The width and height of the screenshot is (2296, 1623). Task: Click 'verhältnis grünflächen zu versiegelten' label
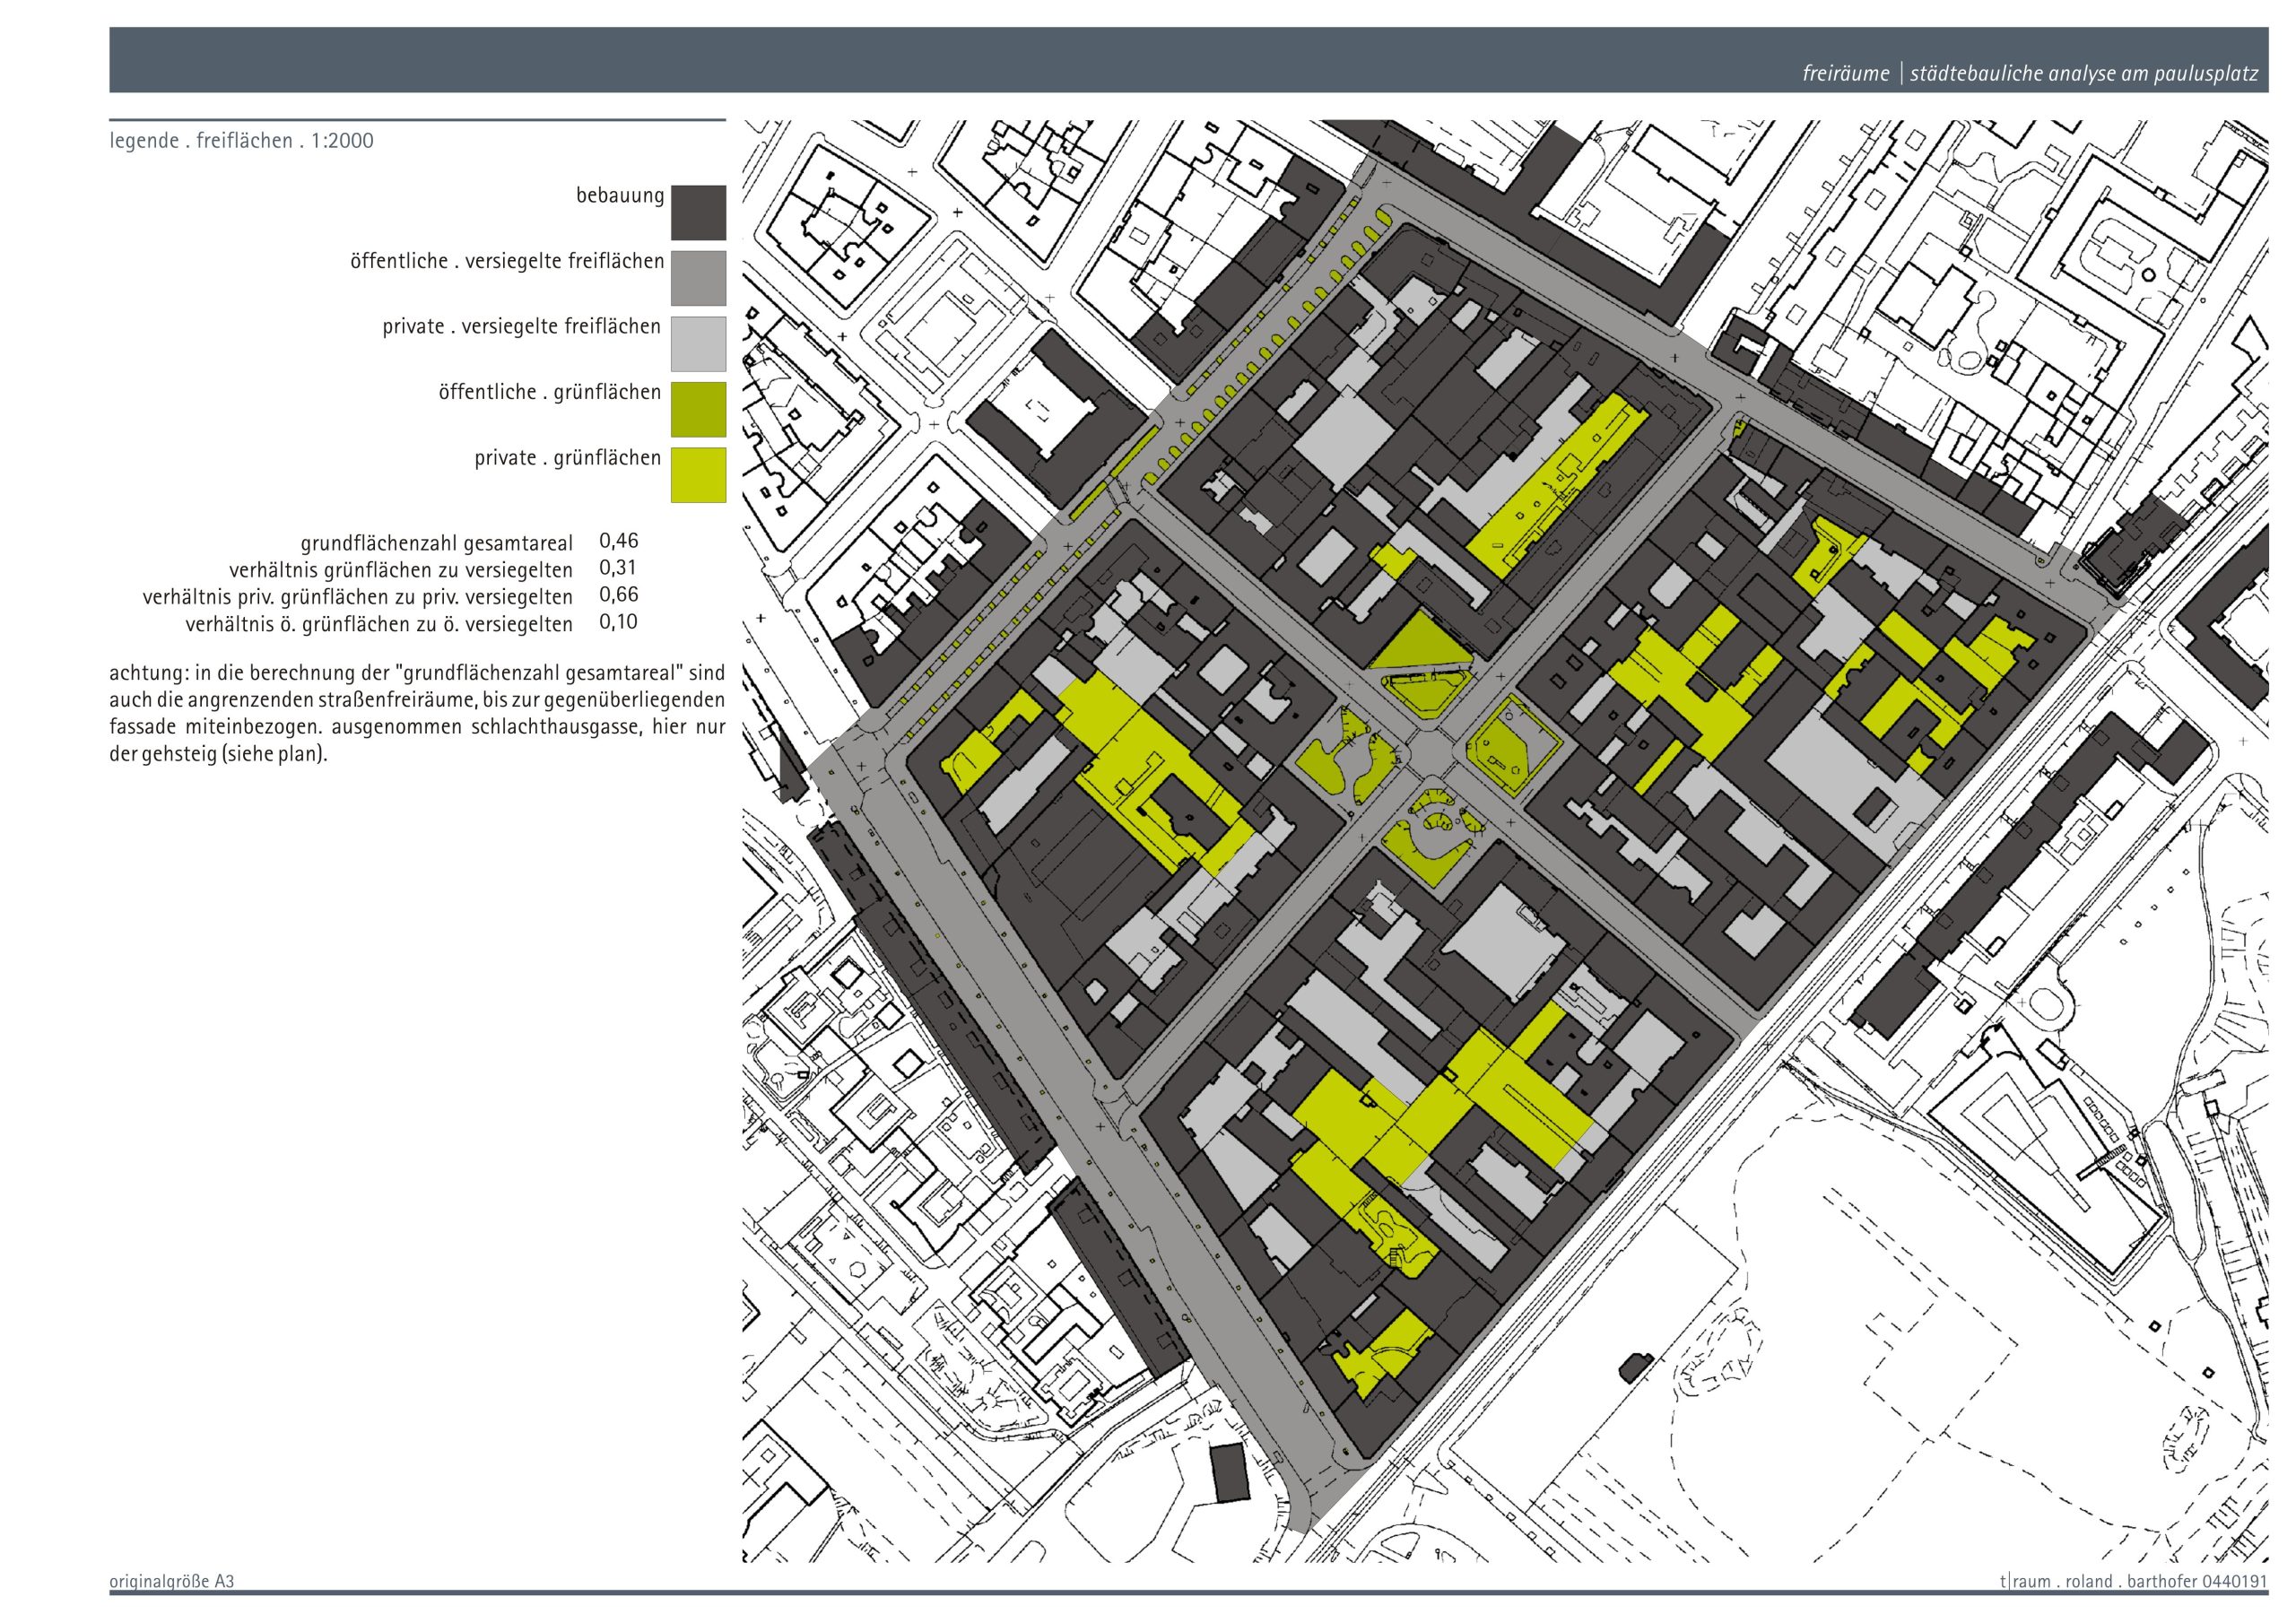click(401, 570)
